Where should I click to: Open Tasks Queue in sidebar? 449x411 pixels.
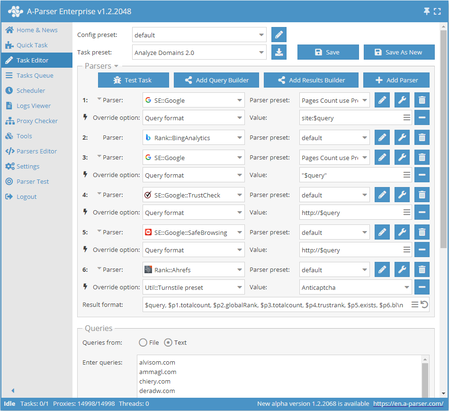[x=35, y=75]
